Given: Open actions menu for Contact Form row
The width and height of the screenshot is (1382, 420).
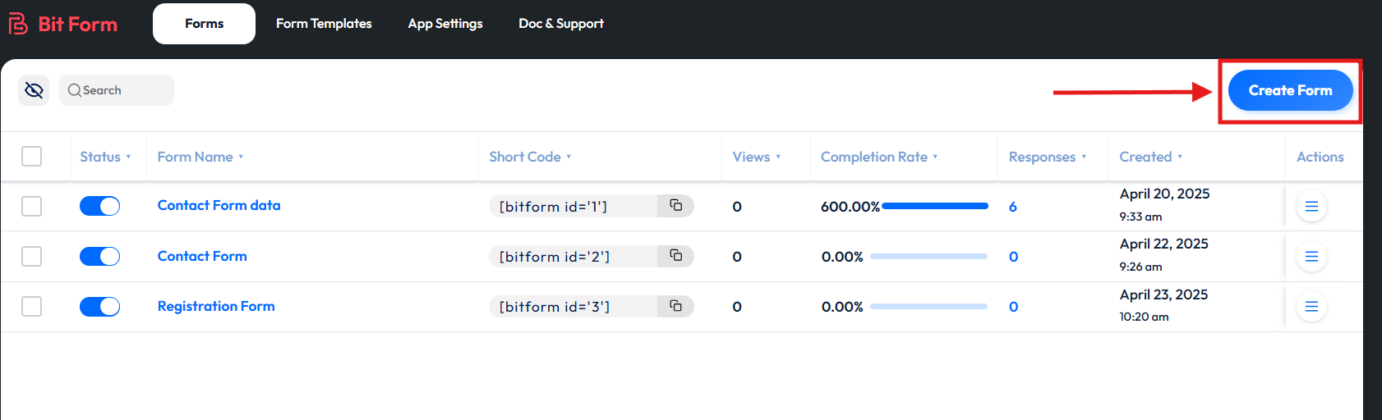Looking at the screenshot, I should point(1311,257).
